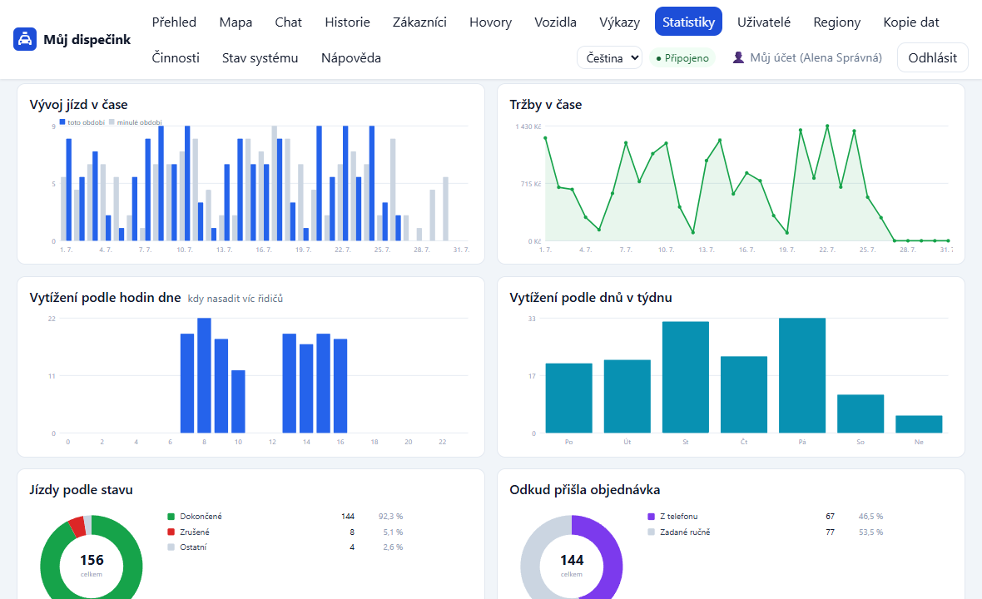Open the Nápověda help page
Viewport: 982px width, 599px height.
pos(350,57)
